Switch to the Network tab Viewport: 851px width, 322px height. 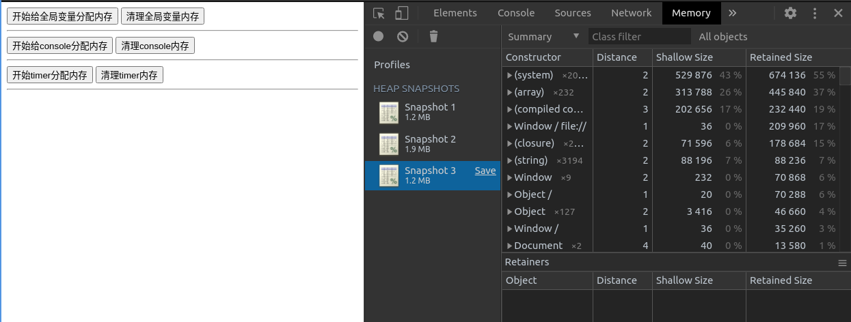tap(631, 13)
